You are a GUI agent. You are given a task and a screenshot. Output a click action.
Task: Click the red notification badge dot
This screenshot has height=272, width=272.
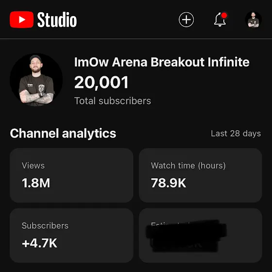coord(224,16)
